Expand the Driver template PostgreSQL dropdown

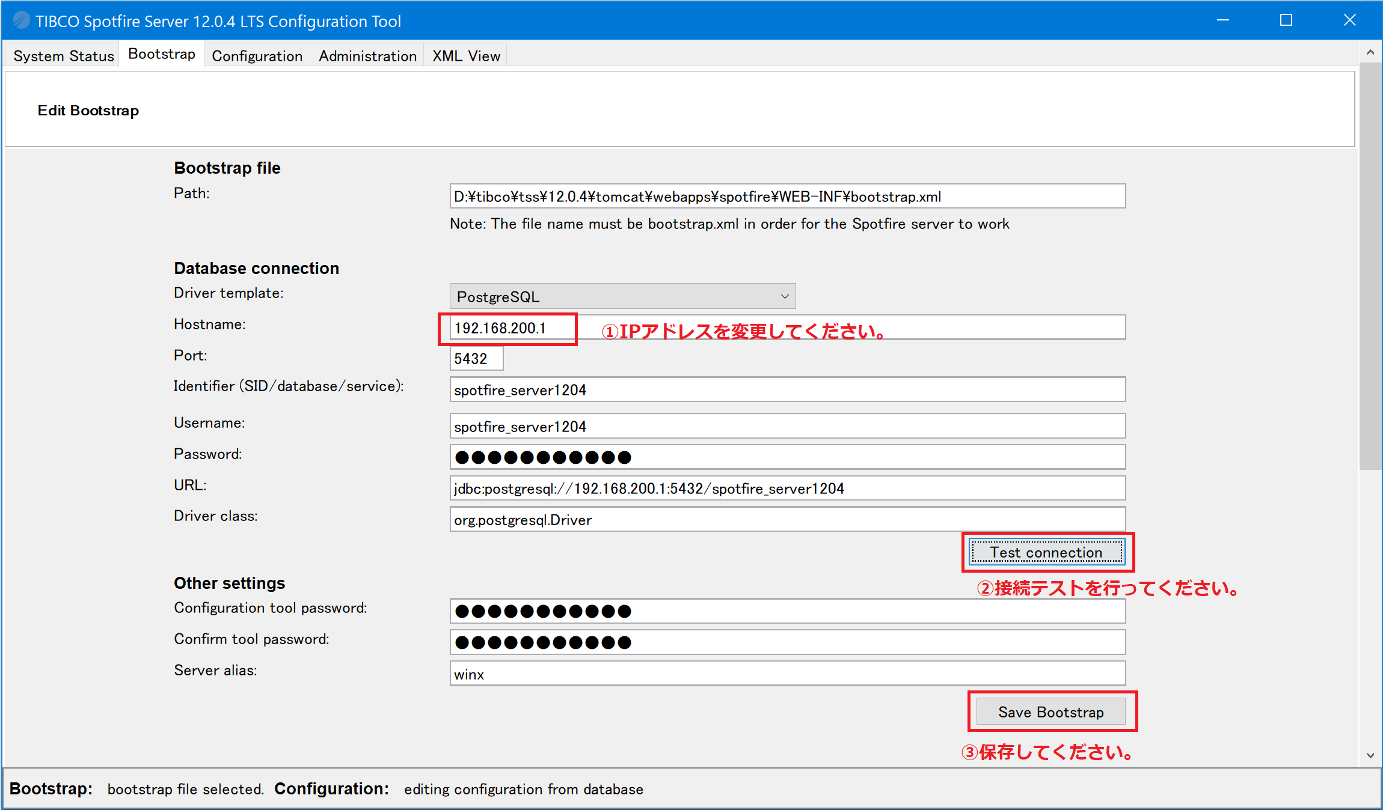[x=622, y=296]
